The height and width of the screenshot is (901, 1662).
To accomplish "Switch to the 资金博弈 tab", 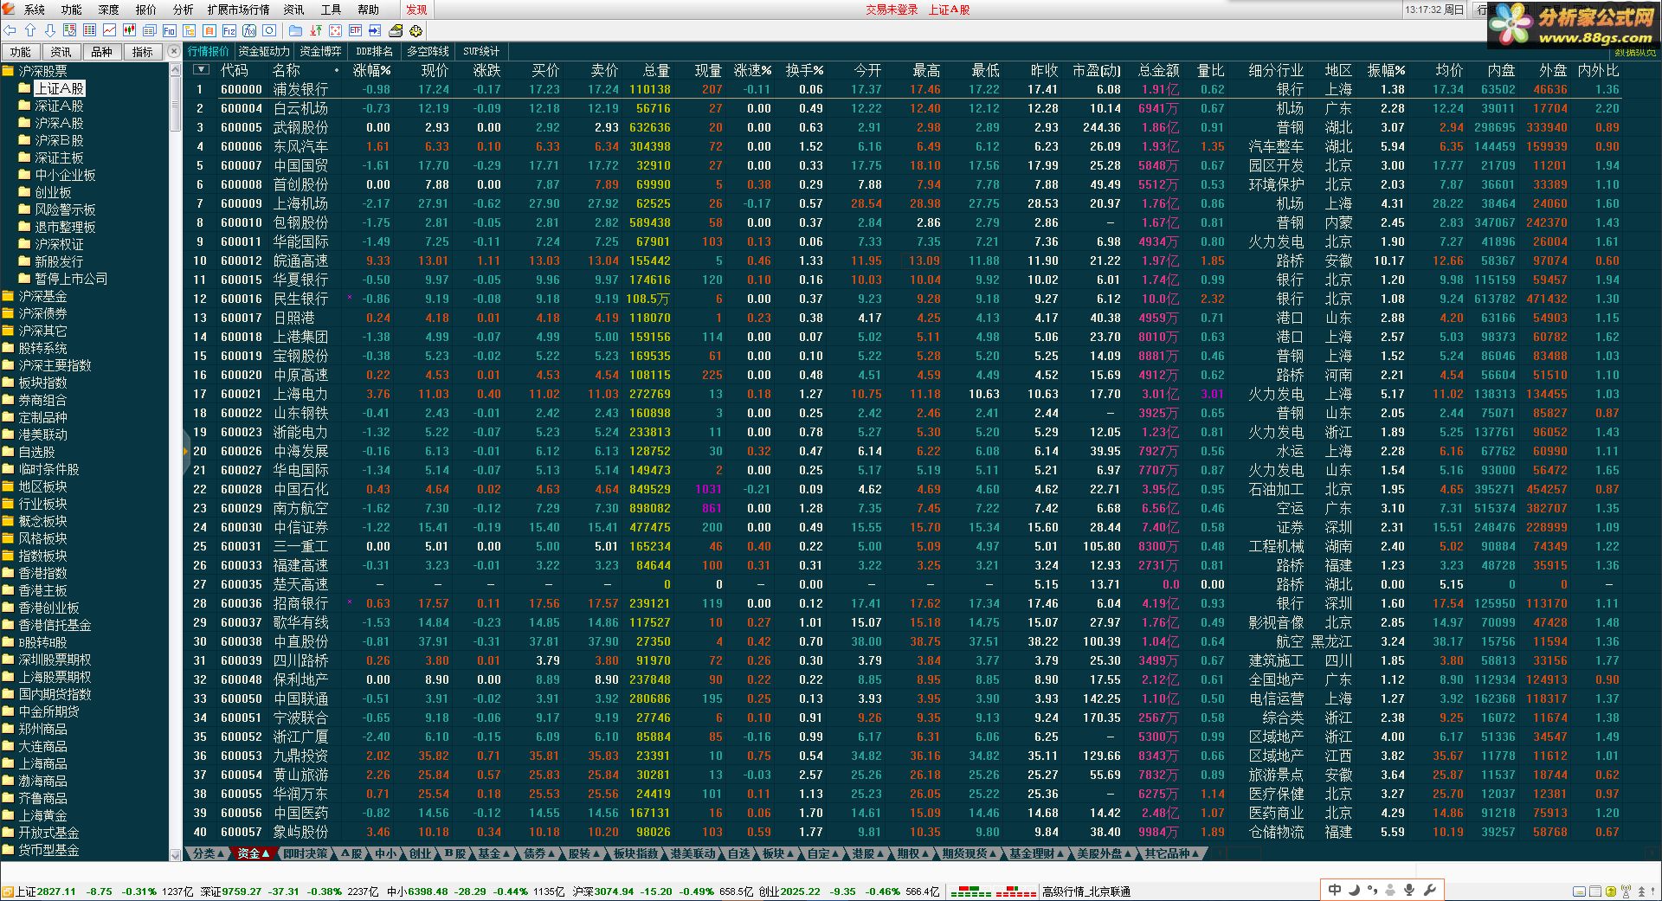I will pos(320,52).
